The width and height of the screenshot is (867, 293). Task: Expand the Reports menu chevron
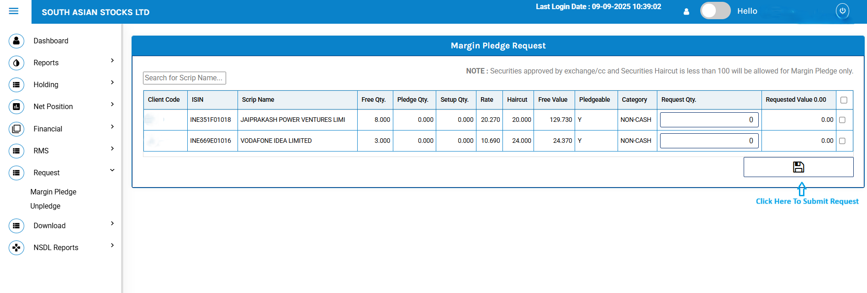pos(112,61)
